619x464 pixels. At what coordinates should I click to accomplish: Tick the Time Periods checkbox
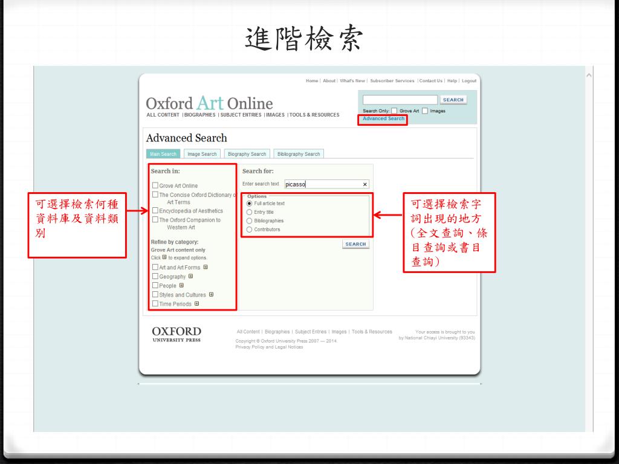(155, 303)
